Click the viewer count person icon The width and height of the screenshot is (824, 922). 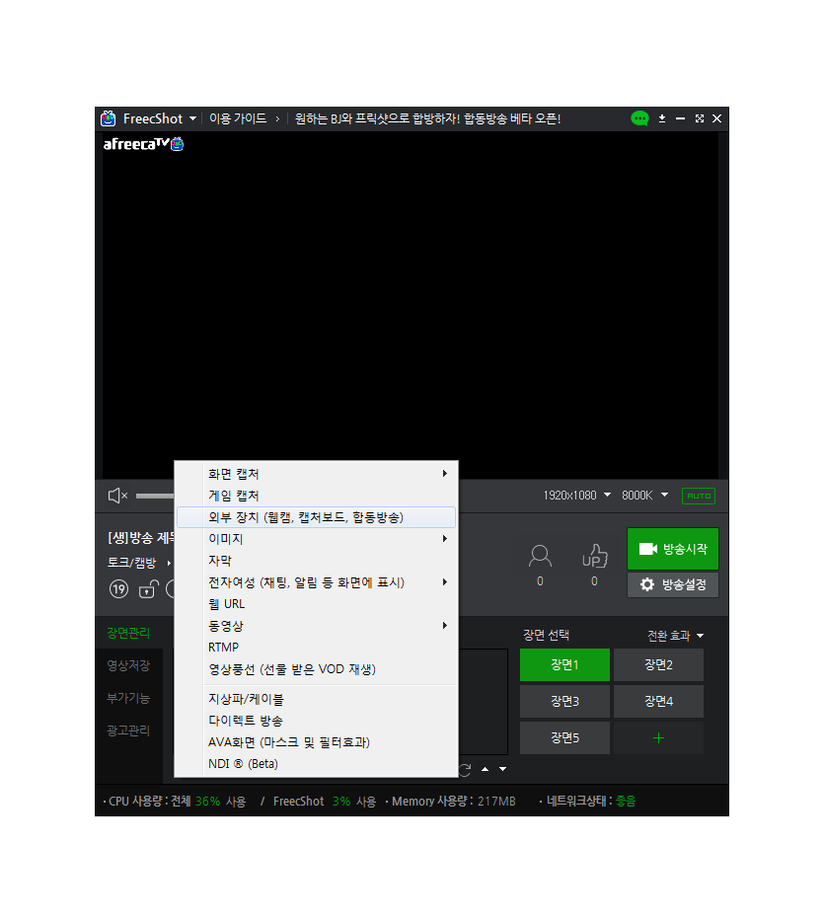tap(540, 556)
